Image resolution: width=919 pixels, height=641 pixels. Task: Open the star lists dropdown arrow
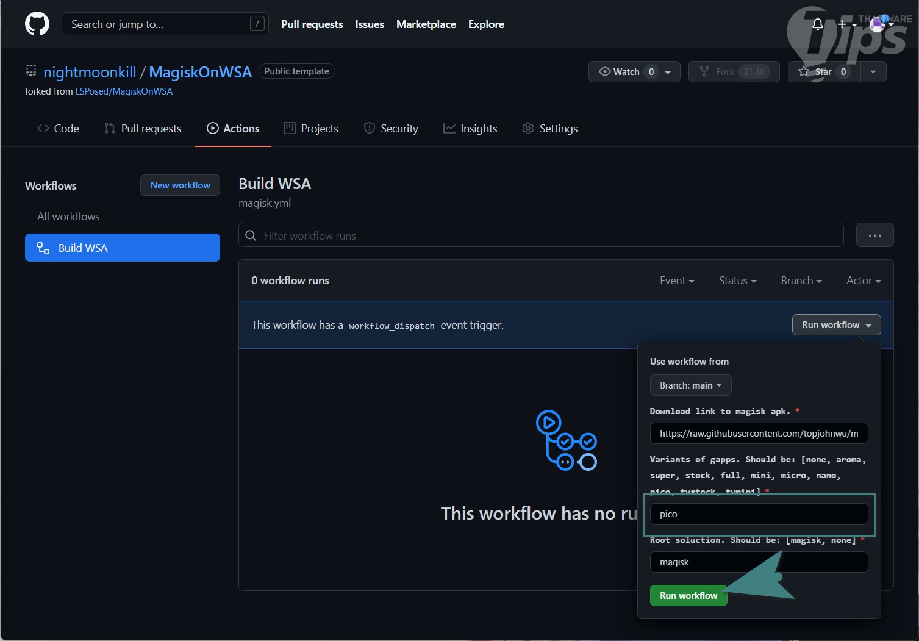873,72
